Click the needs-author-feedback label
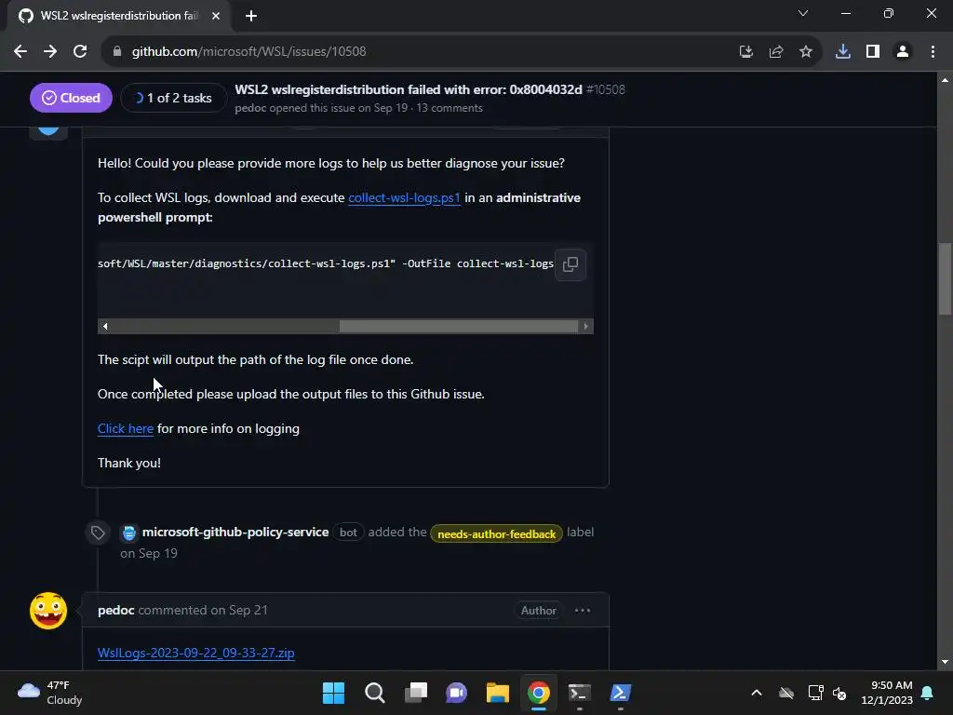The width and height of the screenshot is (953, 715). click(497, 533)
